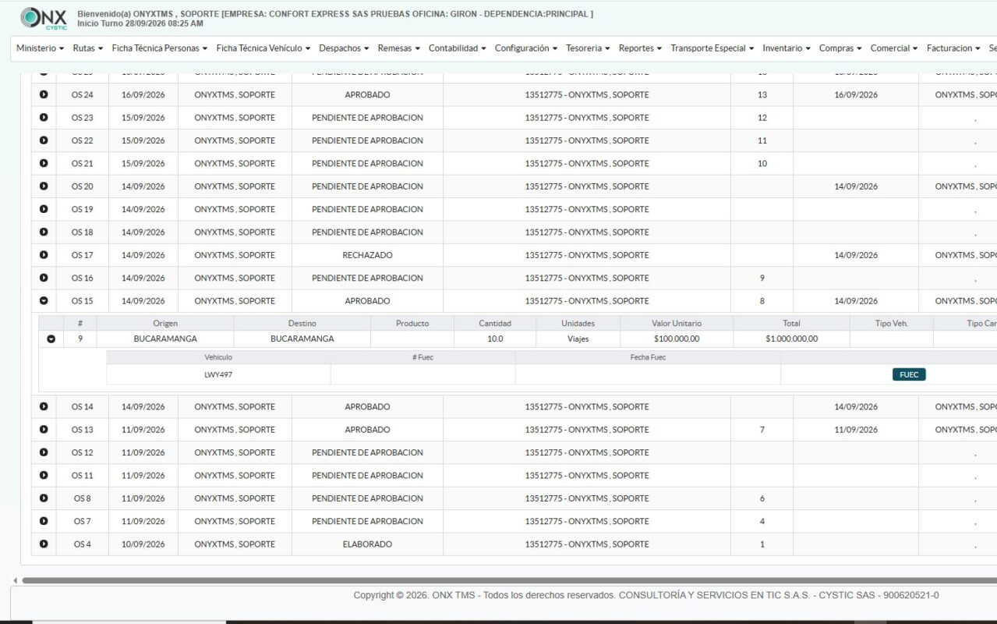Click the $100.000,00 unit value cell
The width and height of the screenshot is (997, 624).
click(x=677, y=339)
